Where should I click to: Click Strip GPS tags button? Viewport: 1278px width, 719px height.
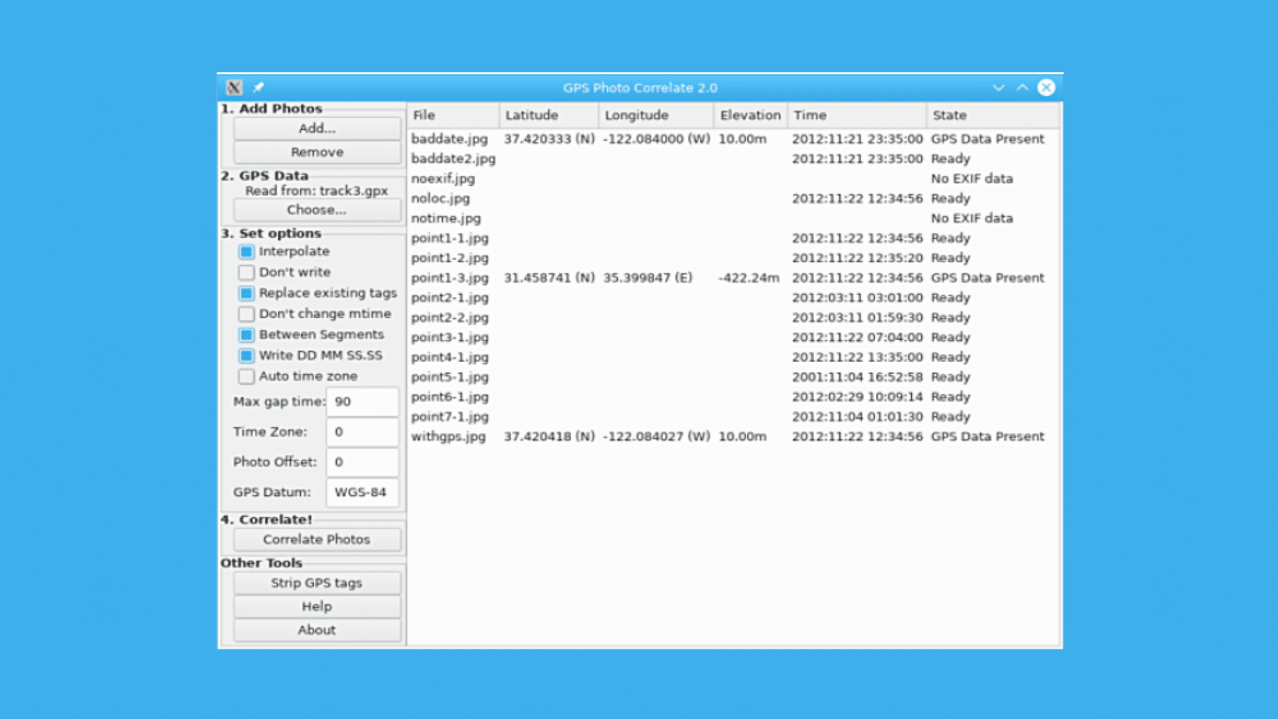317,583
